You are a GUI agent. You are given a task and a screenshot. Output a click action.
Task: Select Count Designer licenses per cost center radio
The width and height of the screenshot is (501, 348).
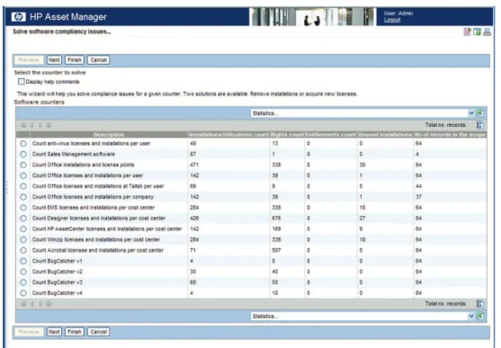(23, 219)
